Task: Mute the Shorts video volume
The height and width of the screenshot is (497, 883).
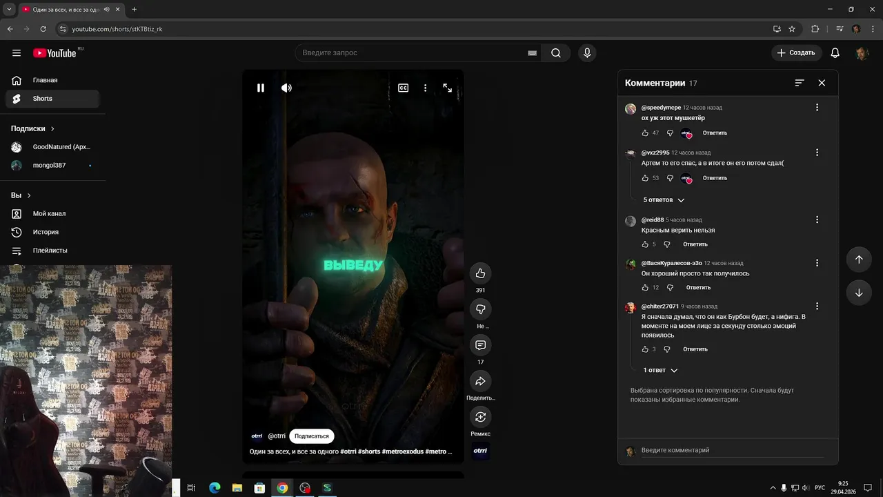Action: coord(286,88)
